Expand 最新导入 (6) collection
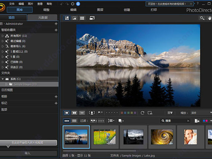Image resolution: width=212 pixels, height=159 pixels. (x=2, y=46)
